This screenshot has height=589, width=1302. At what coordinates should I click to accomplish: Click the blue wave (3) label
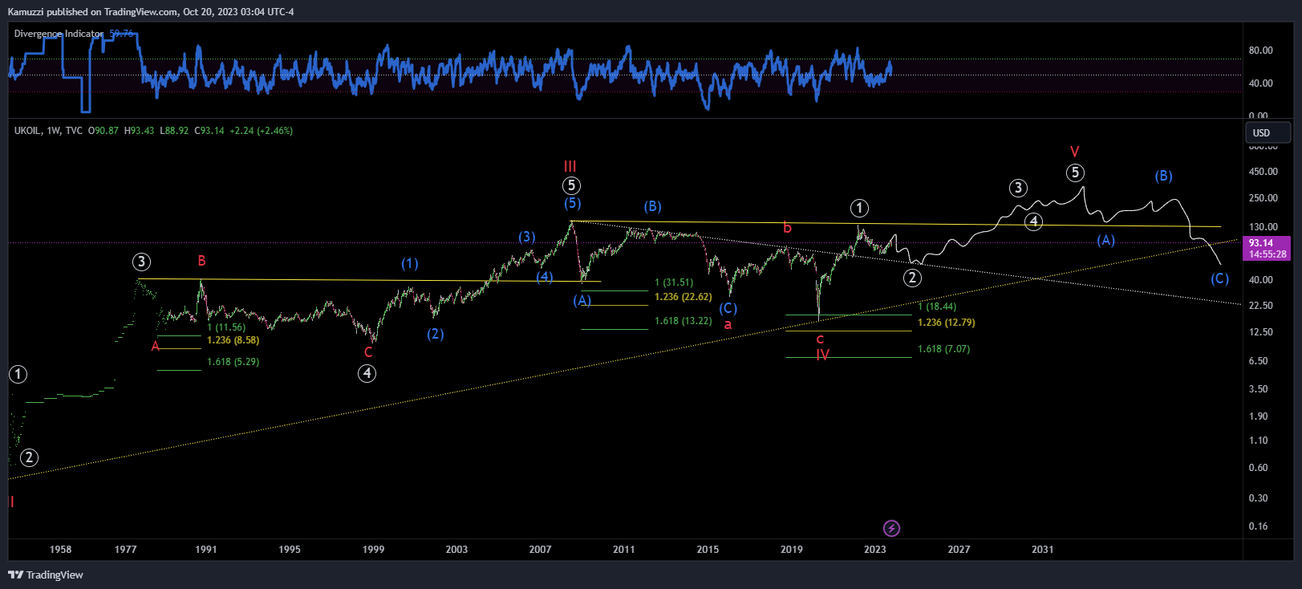click(x=526, y=237)
